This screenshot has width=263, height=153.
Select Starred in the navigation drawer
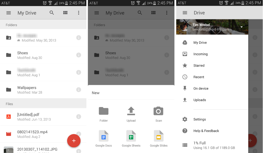[199, 65]
